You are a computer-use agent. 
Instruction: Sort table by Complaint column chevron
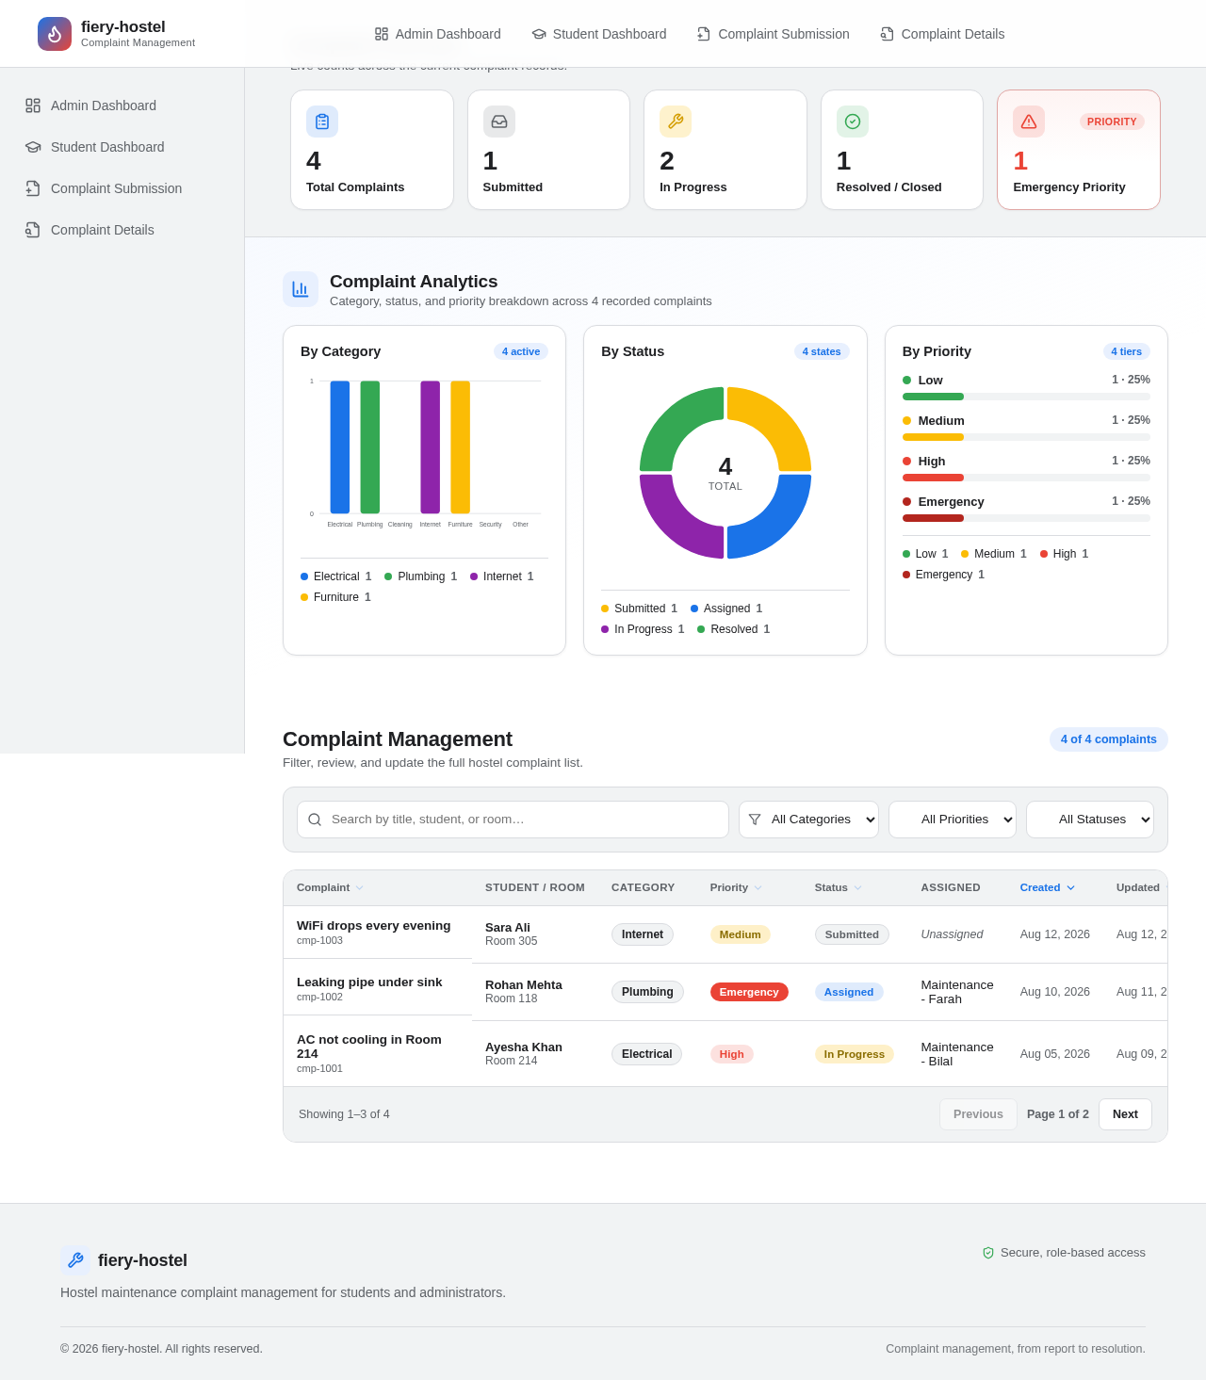click(359, 888)
